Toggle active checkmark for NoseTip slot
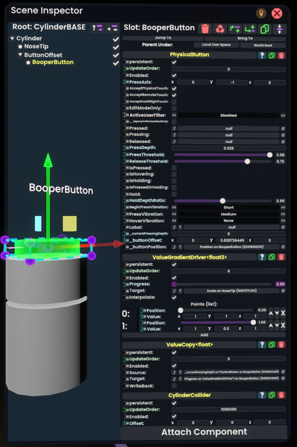This screenshot has height=447, width=297. 116,47
